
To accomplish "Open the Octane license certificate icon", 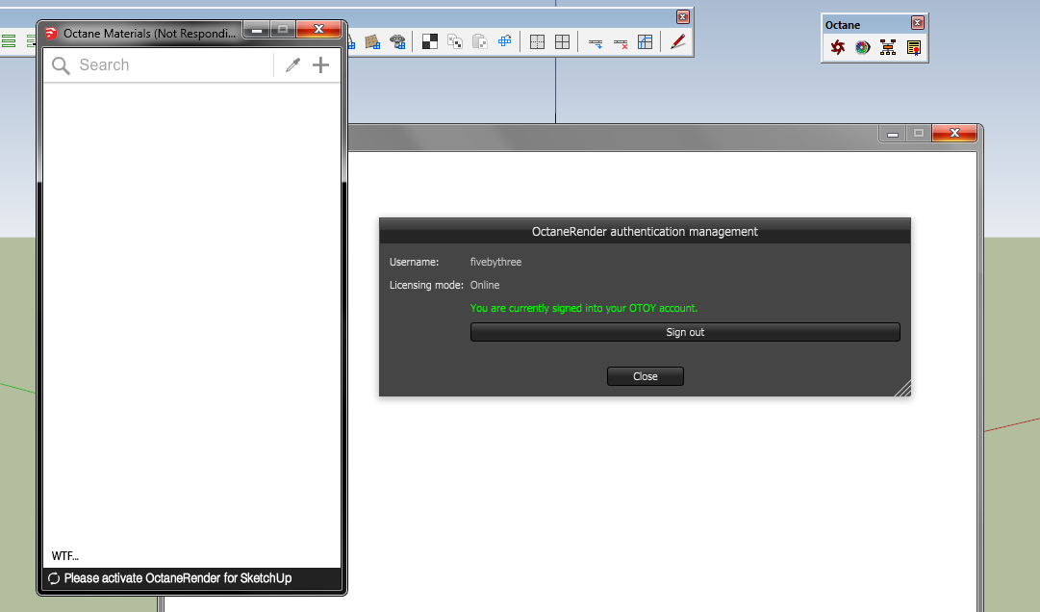I will coord(913,47).
